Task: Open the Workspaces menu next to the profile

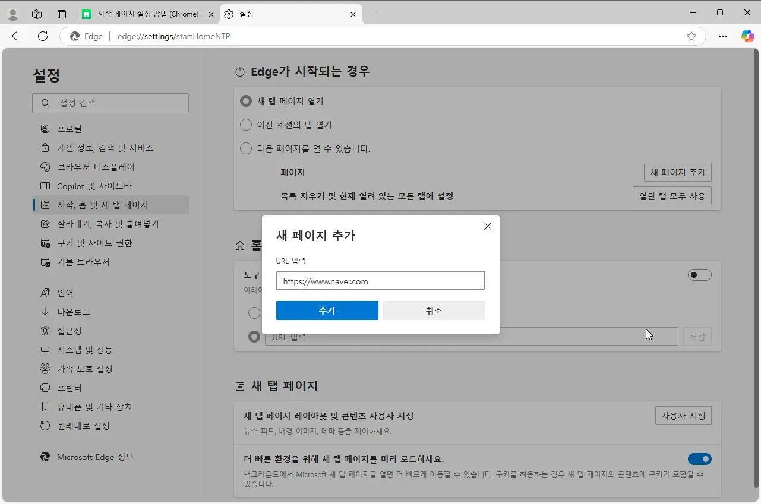Action: pyautogui.click(x=37, y=14)
